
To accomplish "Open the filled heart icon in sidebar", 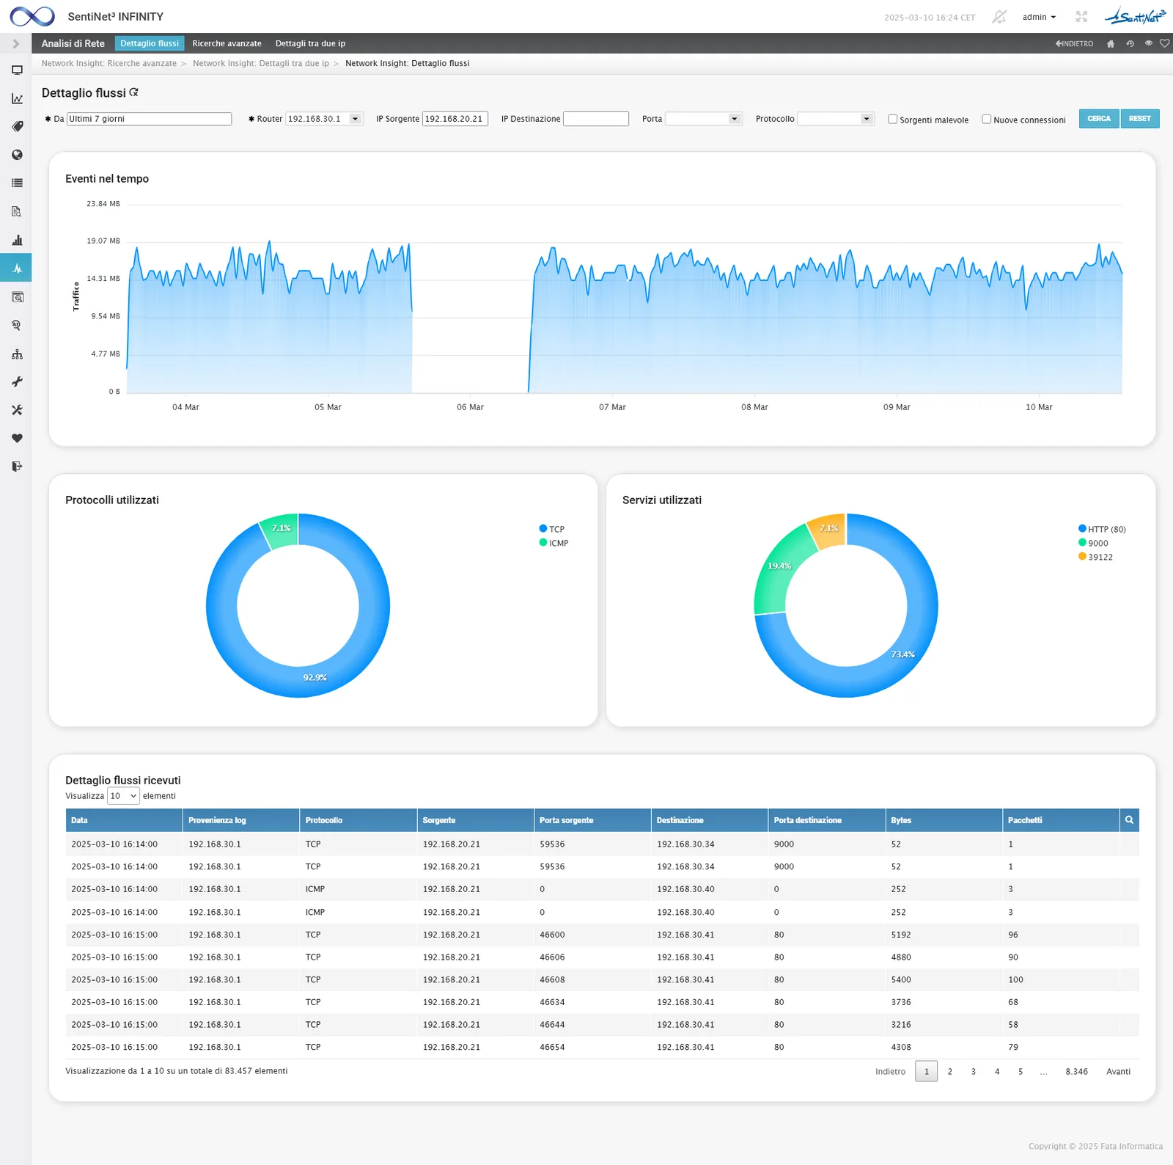I will [17, 438].
